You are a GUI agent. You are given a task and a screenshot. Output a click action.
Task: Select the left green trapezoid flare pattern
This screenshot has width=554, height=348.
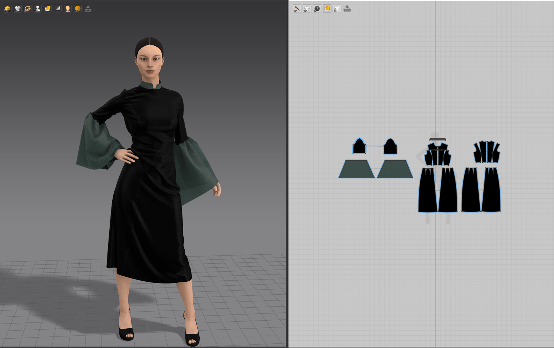(x=356, y=169)
